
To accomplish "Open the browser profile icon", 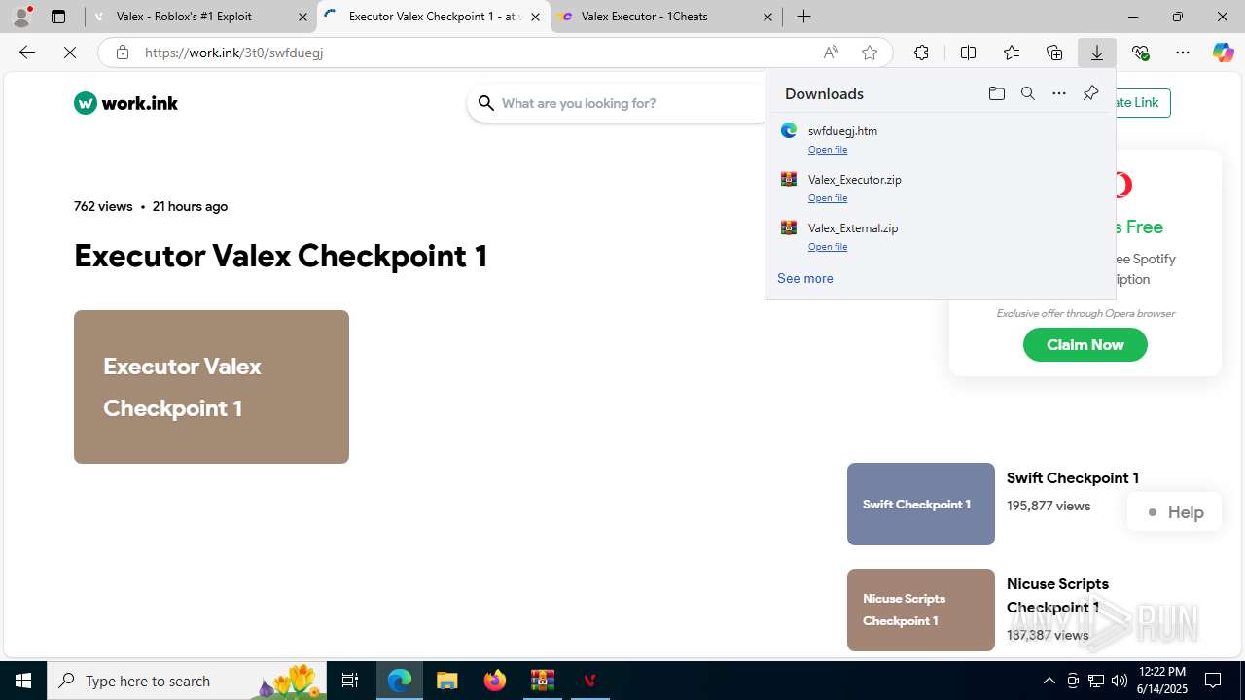I will click(x=21, y=16).
